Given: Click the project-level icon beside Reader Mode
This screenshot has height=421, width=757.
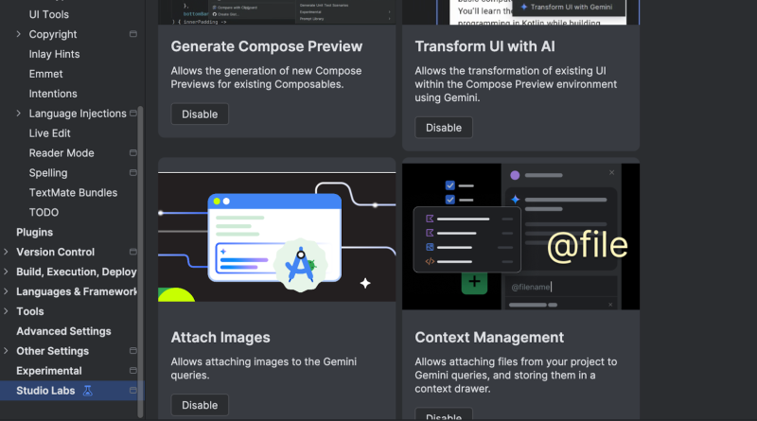Looking at the screenshot, I should 132,153.
